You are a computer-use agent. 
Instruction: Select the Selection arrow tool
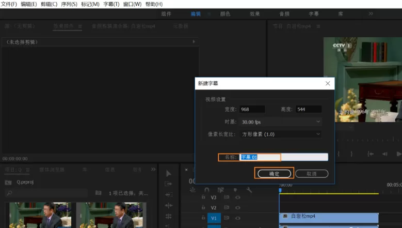[x=168, y=174]
